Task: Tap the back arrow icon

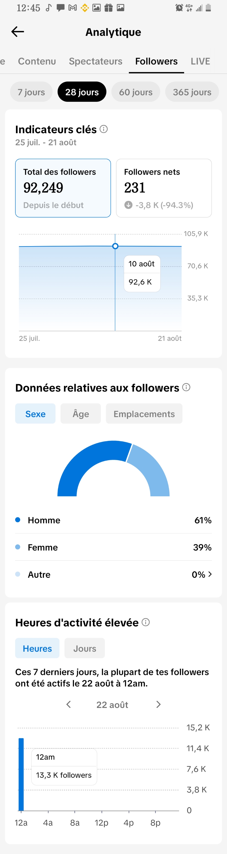Action: (17, 32)
